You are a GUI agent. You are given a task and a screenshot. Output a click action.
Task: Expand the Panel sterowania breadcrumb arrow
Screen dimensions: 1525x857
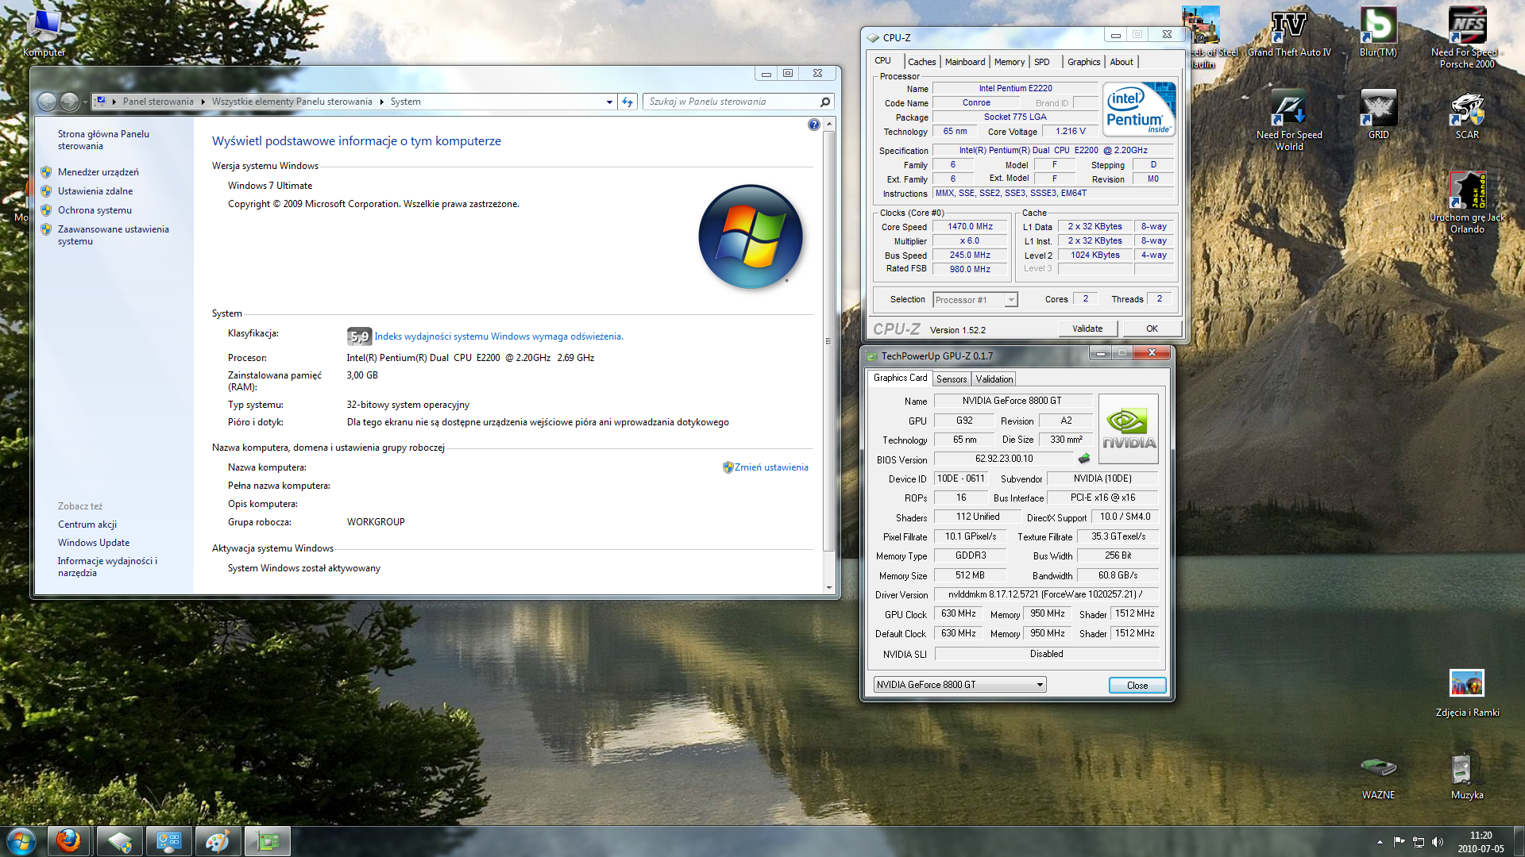[x=203, y=102]
